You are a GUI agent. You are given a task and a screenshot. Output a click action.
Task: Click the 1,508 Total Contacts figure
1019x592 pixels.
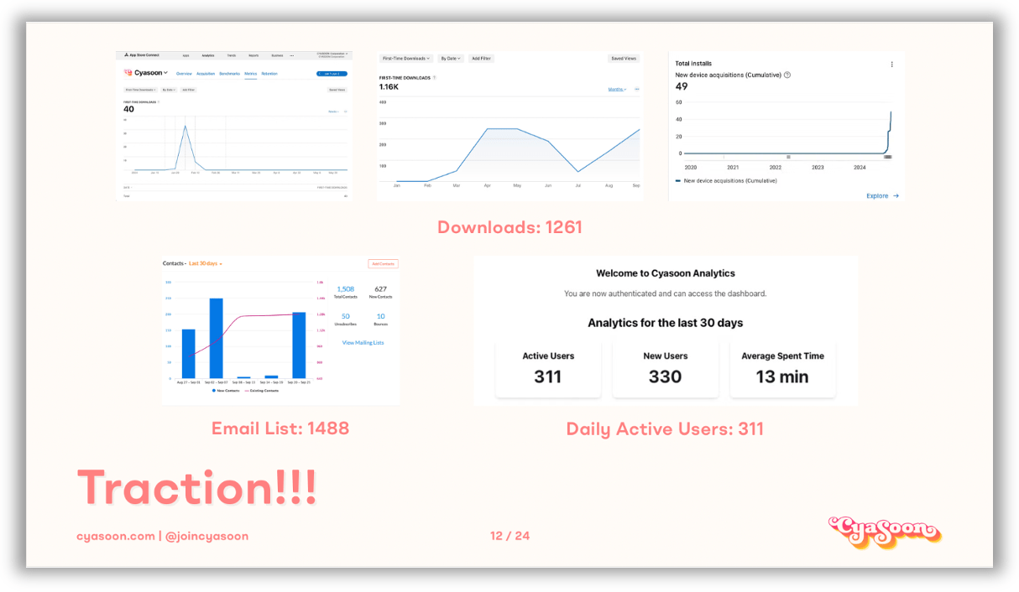point(346,289)
